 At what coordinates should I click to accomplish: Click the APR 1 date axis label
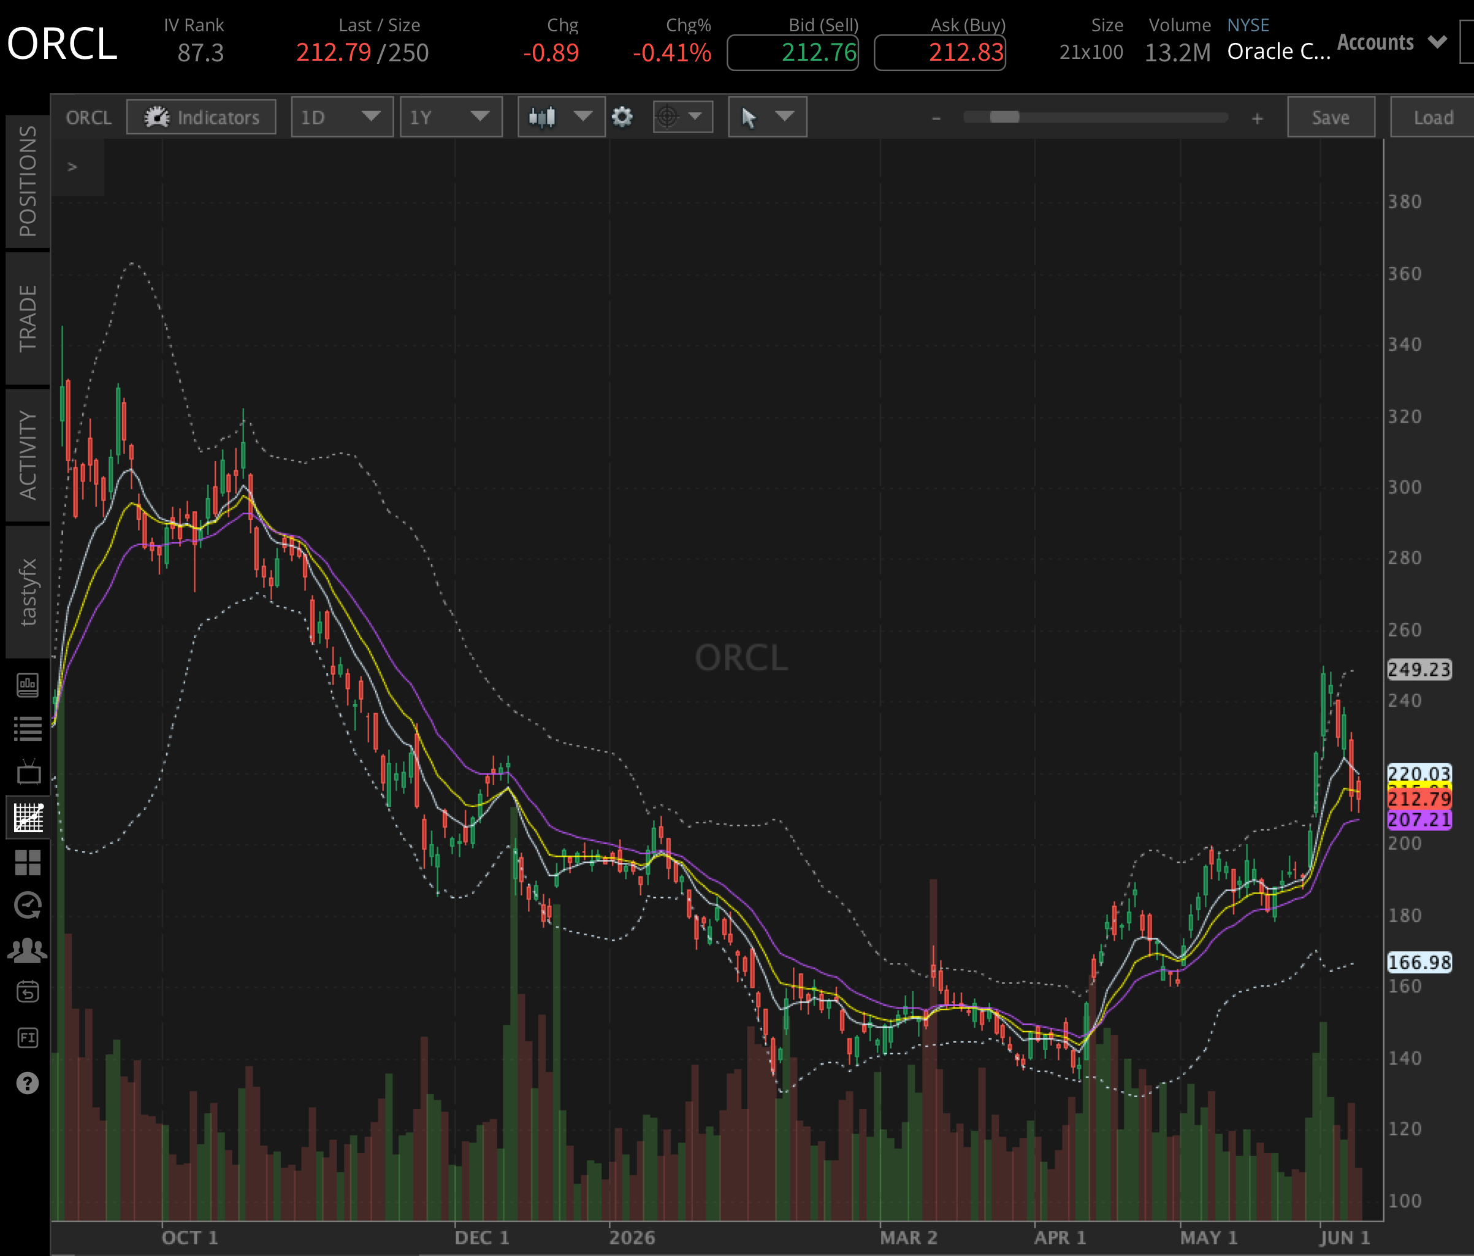coord(1060,1238)
